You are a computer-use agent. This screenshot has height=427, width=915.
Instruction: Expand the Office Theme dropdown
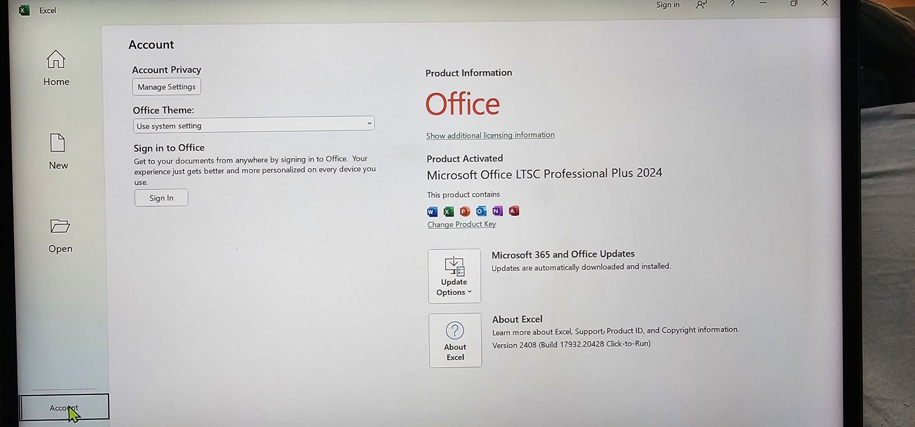(x=254, y=124)
